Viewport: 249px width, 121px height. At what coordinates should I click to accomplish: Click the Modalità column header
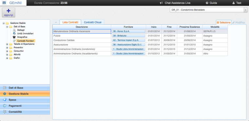click(215, 27)
